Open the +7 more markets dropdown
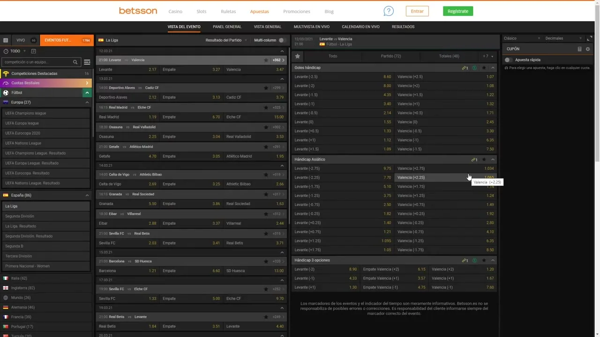600x337 pixels. pos(488,56)
